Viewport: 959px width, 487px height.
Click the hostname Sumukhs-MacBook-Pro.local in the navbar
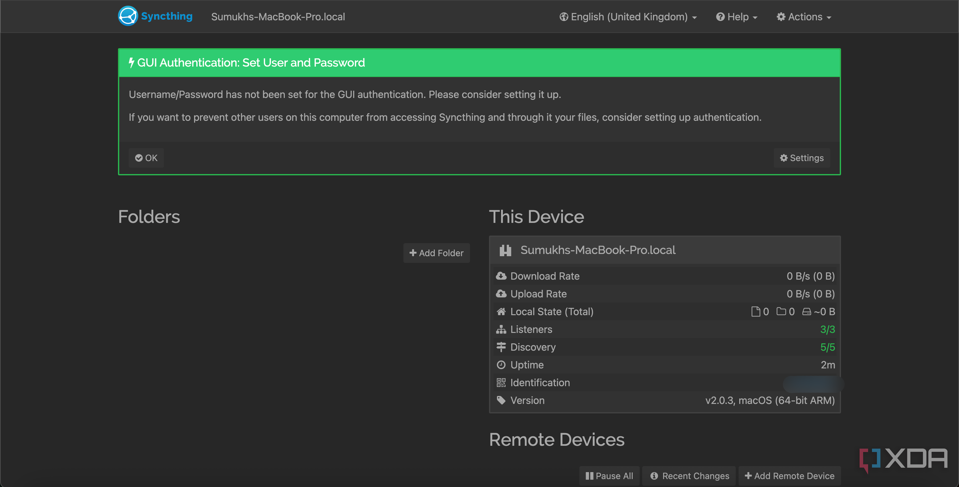click(278, 17)
